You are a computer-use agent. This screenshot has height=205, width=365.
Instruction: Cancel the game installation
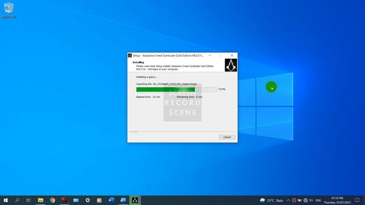(227, 137)
